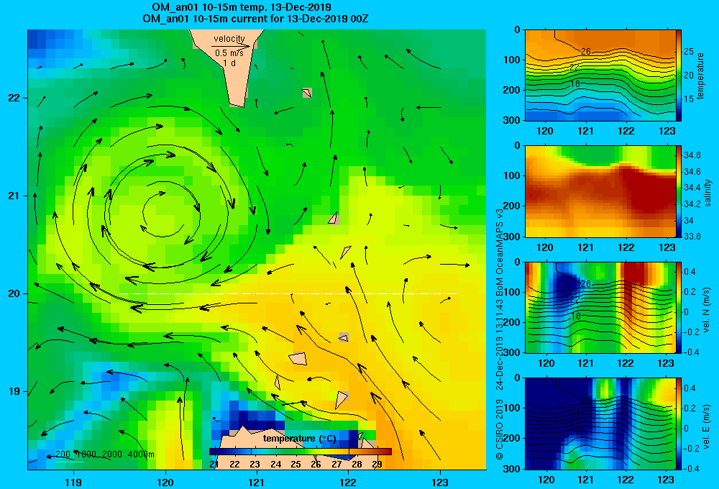Open the eastward velocity depth-section panel

[x=600, y=424]
